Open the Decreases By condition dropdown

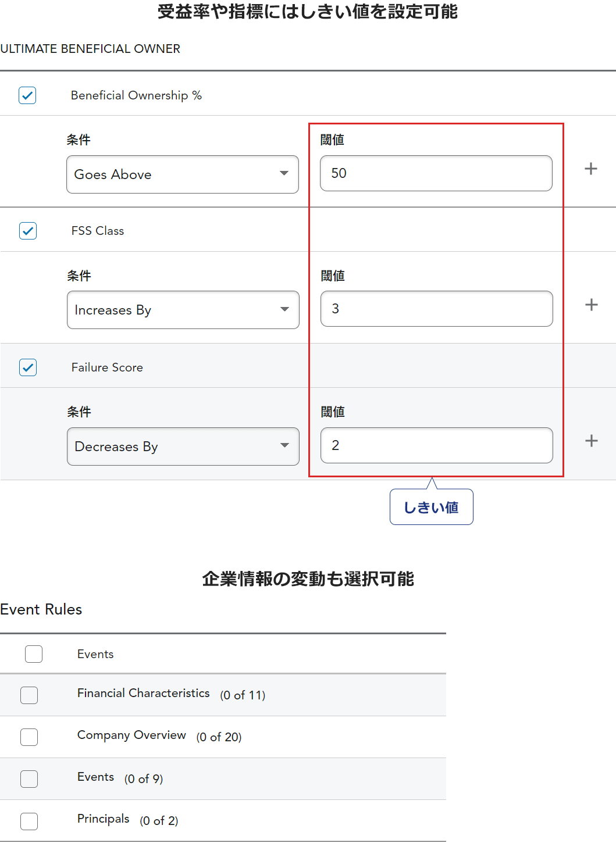click(183, 446)
